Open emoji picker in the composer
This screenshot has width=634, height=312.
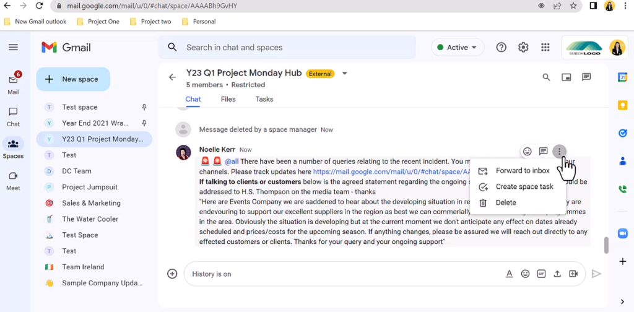pos(525,274)
